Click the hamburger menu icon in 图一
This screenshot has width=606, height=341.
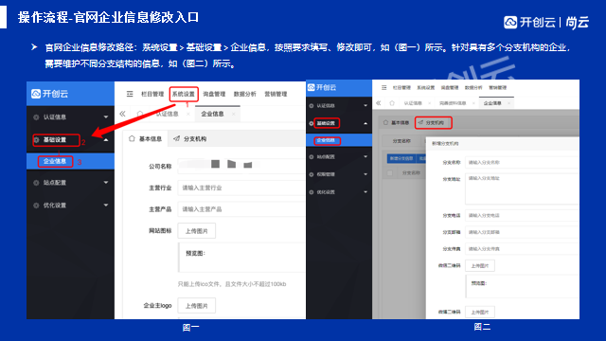[x=130, y=94]
